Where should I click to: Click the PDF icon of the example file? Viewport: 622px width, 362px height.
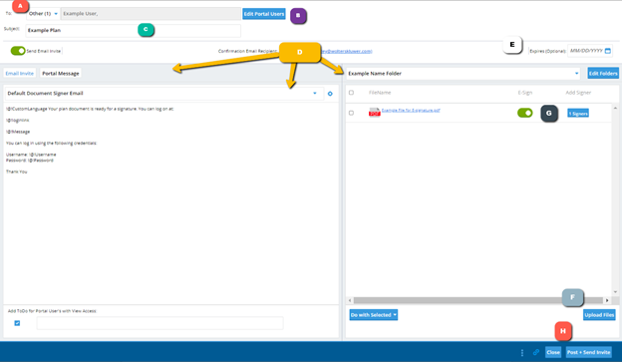click(375, 113)
